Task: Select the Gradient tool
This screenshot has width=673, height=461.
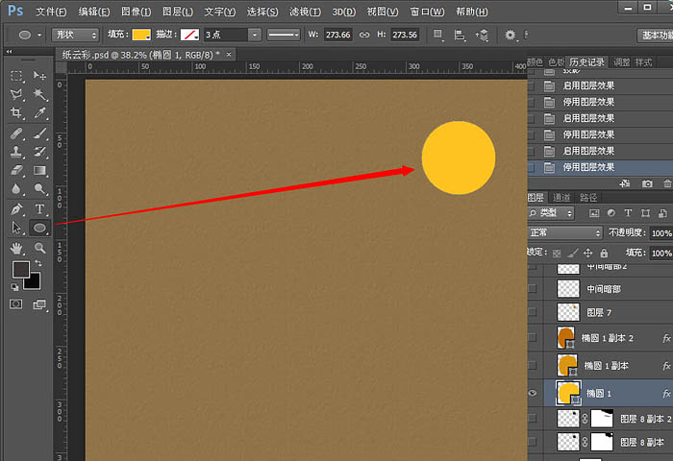Action: (x=39, y=170)
